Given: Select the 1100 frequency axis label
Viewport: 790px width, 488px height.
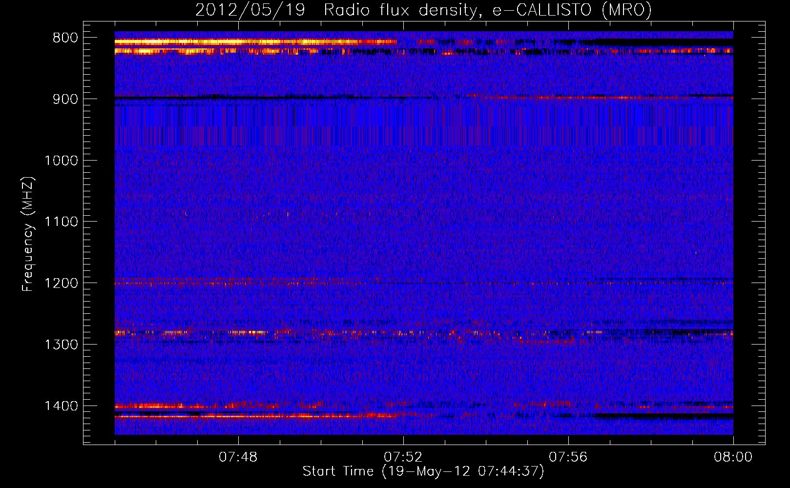Looking at the screenshot, I should point(62,222).
